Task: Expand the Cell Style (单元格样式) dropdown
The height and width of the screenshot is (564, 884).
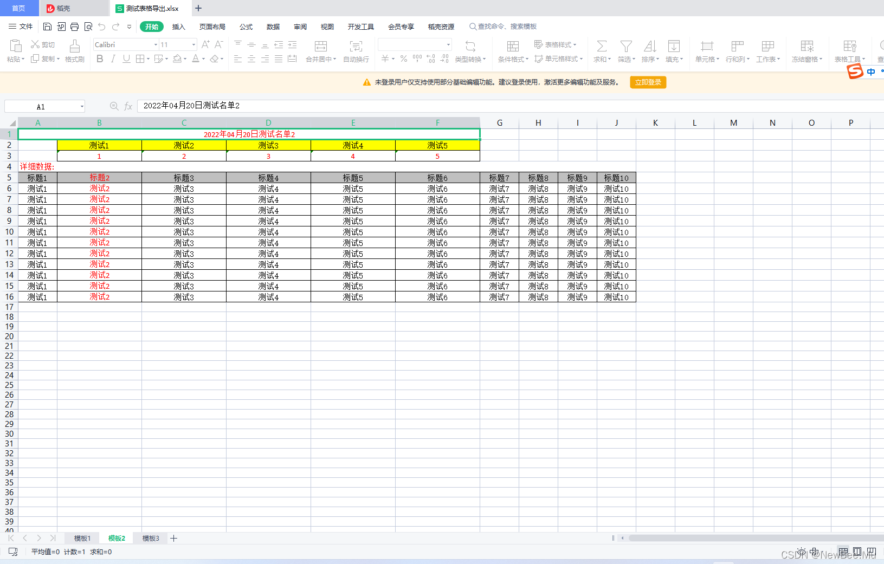Action: pyautogui.click(x=581, y=59)
